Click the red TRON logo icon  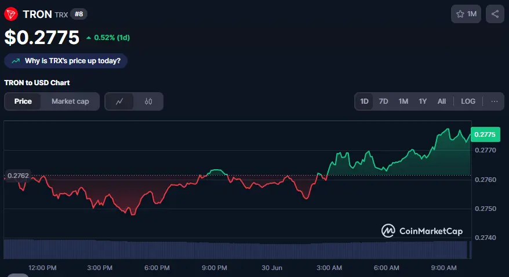[11, 14]
